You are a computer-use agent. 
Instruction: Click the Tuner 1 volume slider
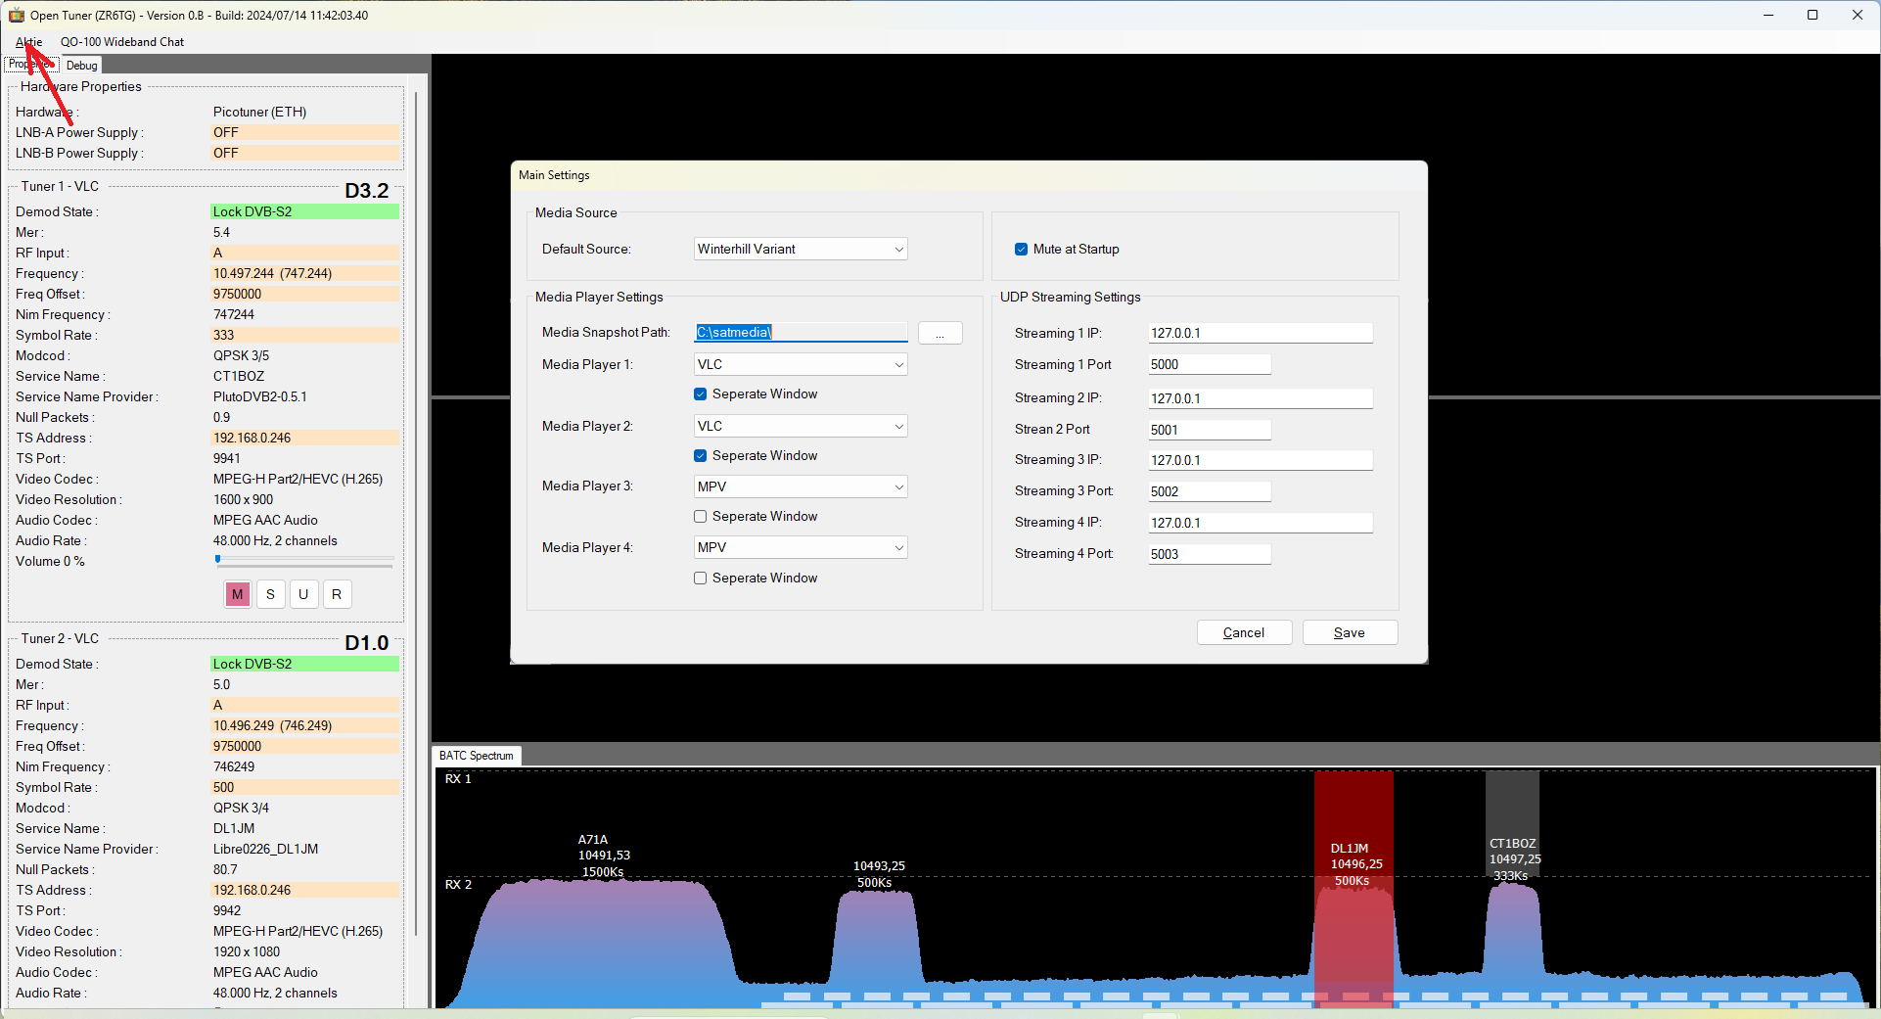[304, 561]
